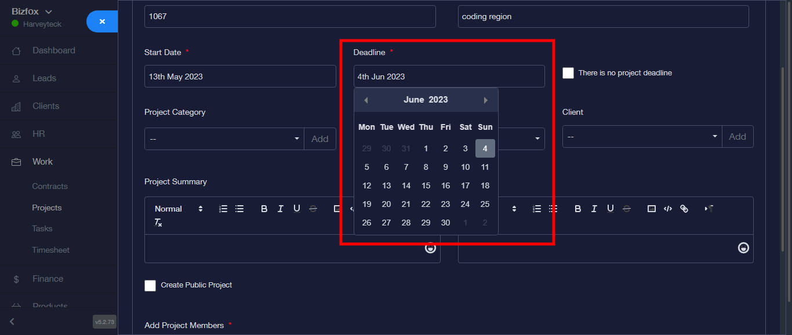This screenshot has width=792, height=335.
Task: Click Add next to Project Category
Action: coord(320,139)
